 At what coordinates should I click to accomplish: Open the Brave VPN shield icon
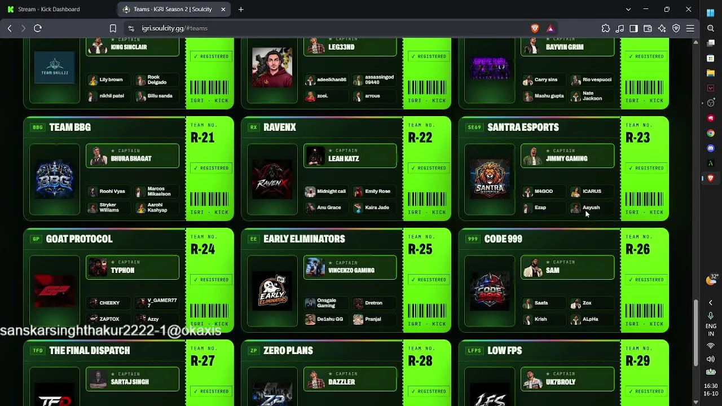click(676, 28)
